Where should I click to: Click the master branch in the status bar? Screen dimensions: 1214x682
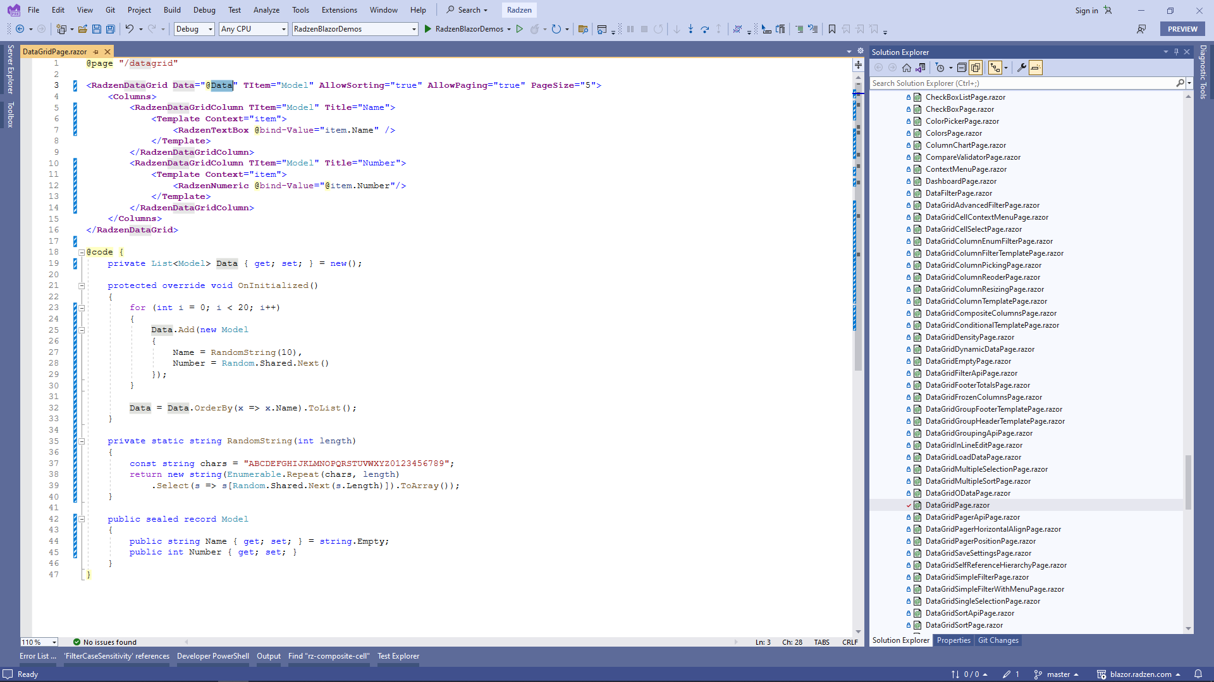[1058, 674]
